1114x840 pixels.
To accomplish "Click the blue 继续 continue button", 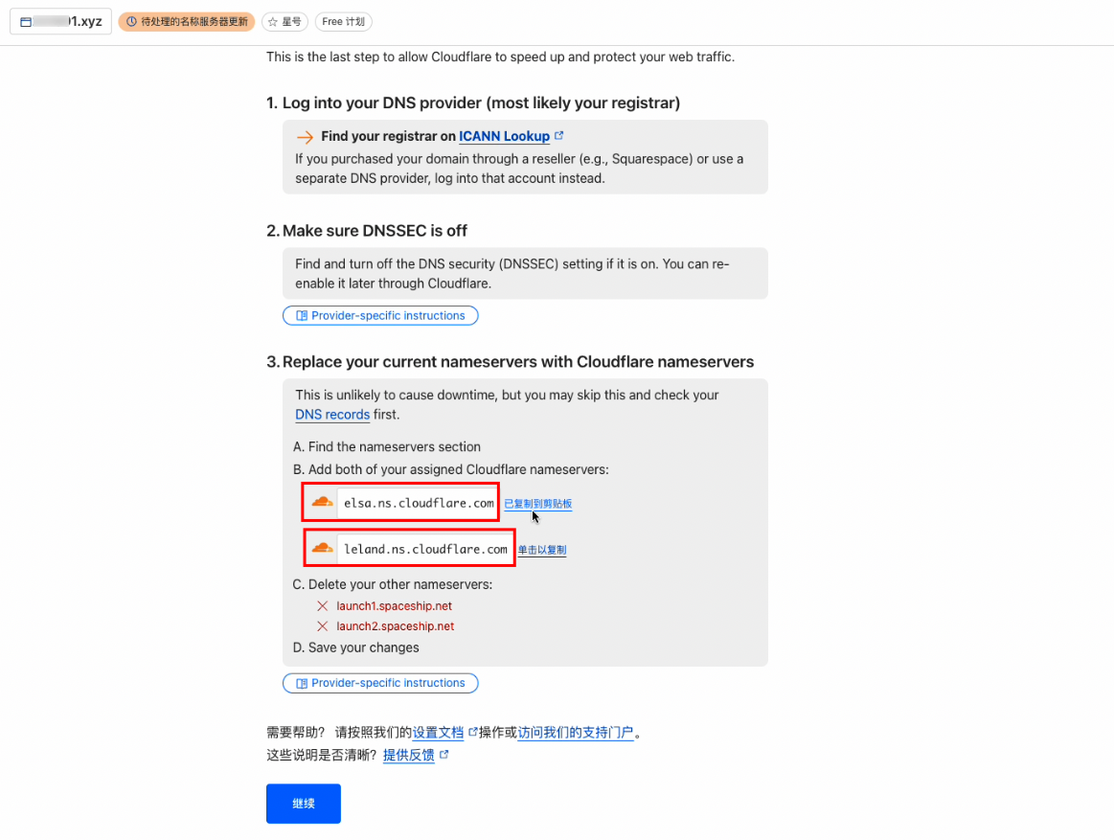I will pyautogui.click(x=304, y=803).
